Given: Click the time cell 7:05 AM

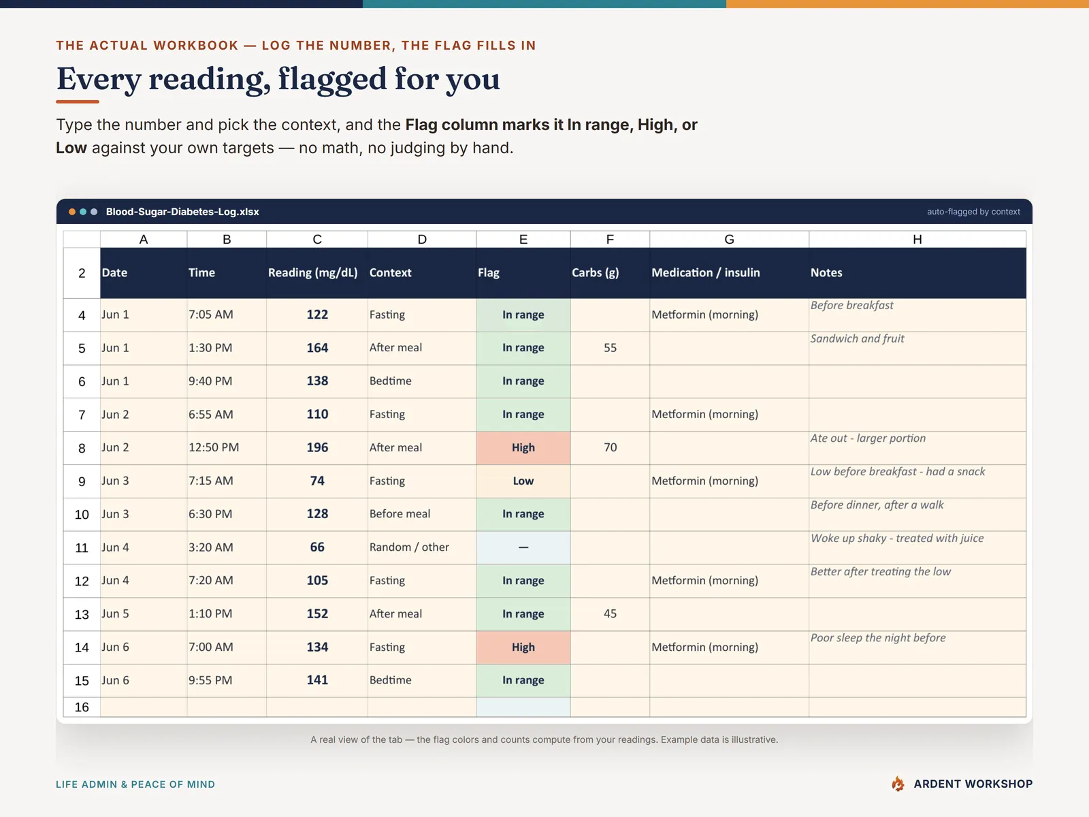Looking at the screenshot, I should [x=227, y=315].
